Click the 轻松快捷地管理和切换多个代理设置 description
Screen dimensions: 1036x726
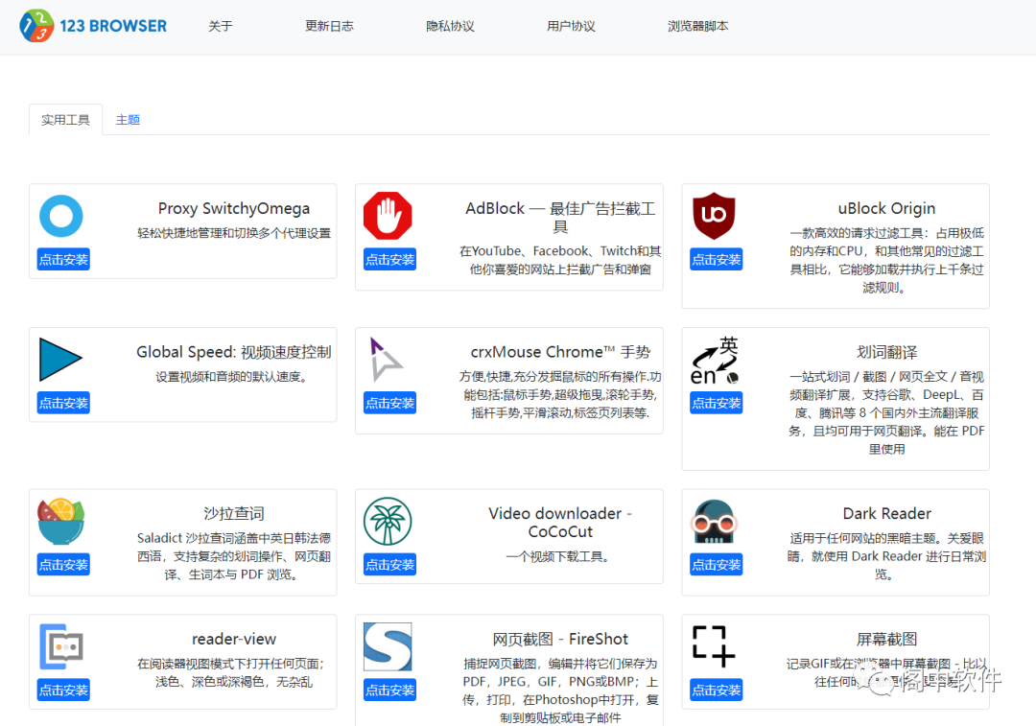(x=234, y=233)
